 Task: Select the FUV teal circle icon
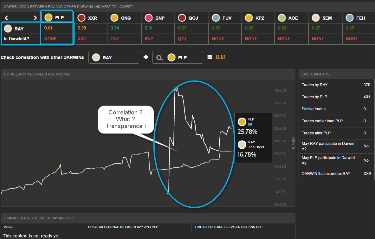tap(216, 18)
